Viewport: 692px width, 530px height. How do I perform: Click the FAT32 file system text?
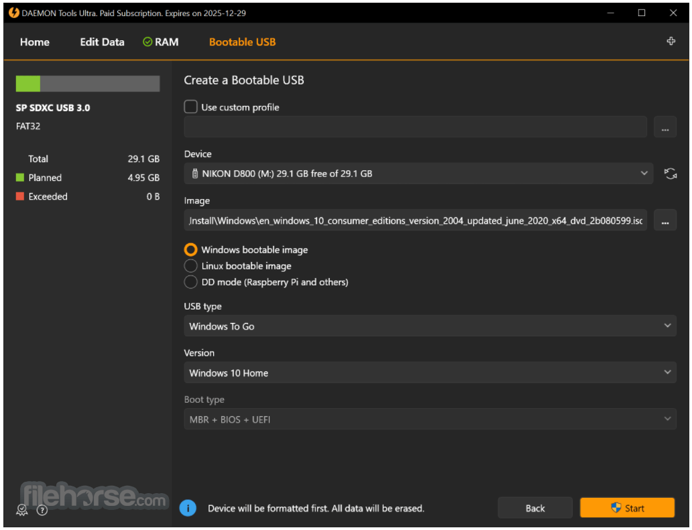(x=28, y=126)
